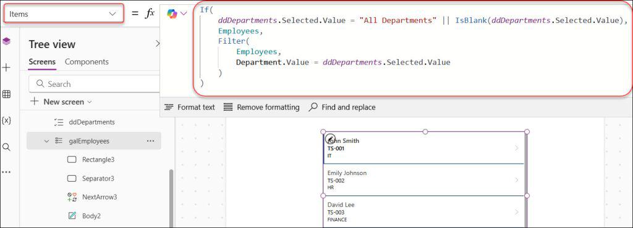Click the TS-002 employee ID text

pyautogui.click(x=336, y=181)
